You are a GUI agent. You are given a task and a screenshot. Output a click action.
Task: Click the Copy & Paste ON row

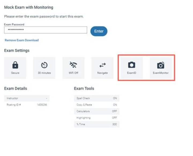(96, 105)
